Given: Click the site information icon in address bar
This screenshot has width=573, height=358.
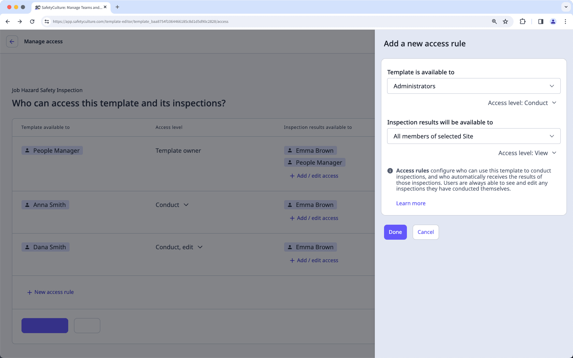Looking at the screenshot, I should [x=46, y=21].
